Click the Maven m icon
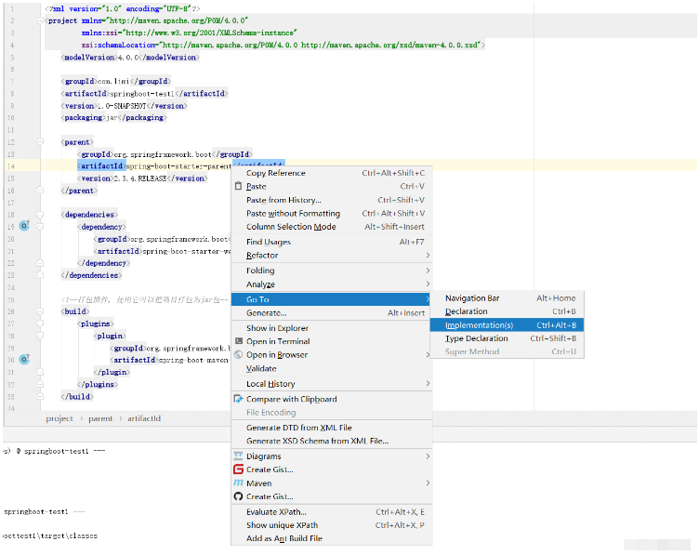The image size is (699, 555). [239, 483]
